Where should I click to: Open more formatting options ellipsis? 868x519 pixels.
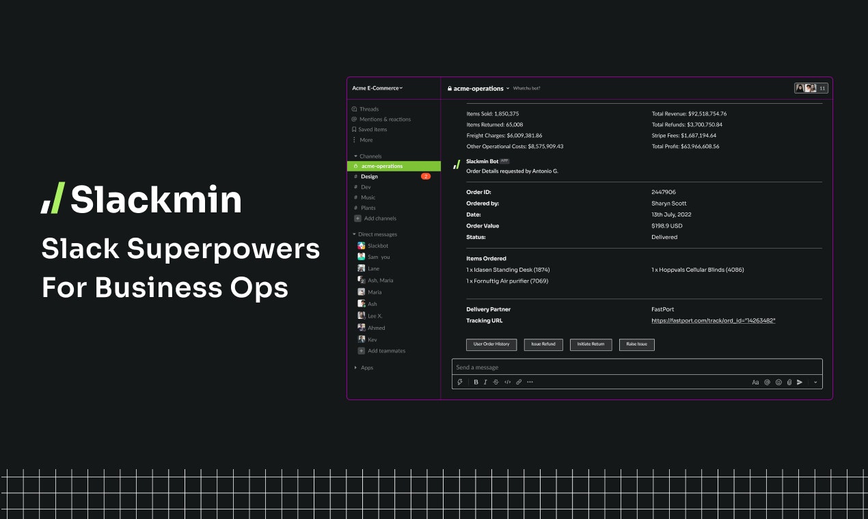530,382
